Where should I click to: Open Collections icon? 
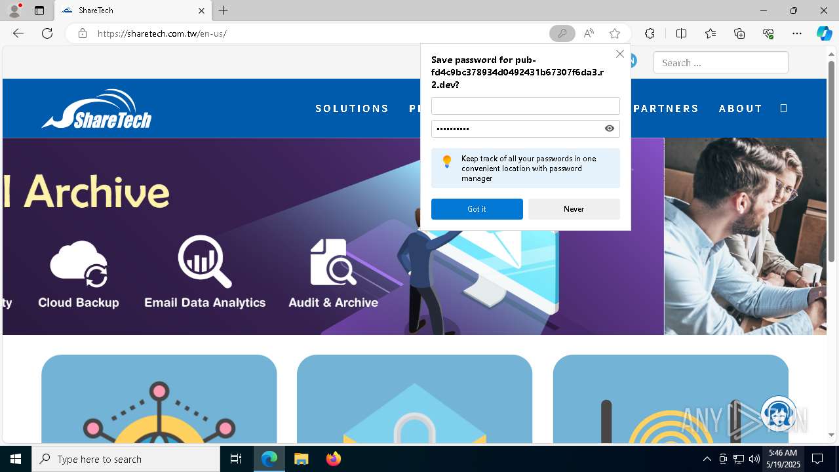pos(739,33)
